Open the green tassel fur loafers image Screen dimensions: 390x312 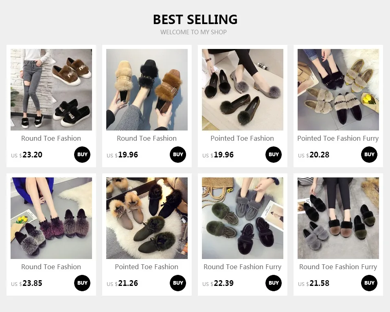click(x=243, y=218)
